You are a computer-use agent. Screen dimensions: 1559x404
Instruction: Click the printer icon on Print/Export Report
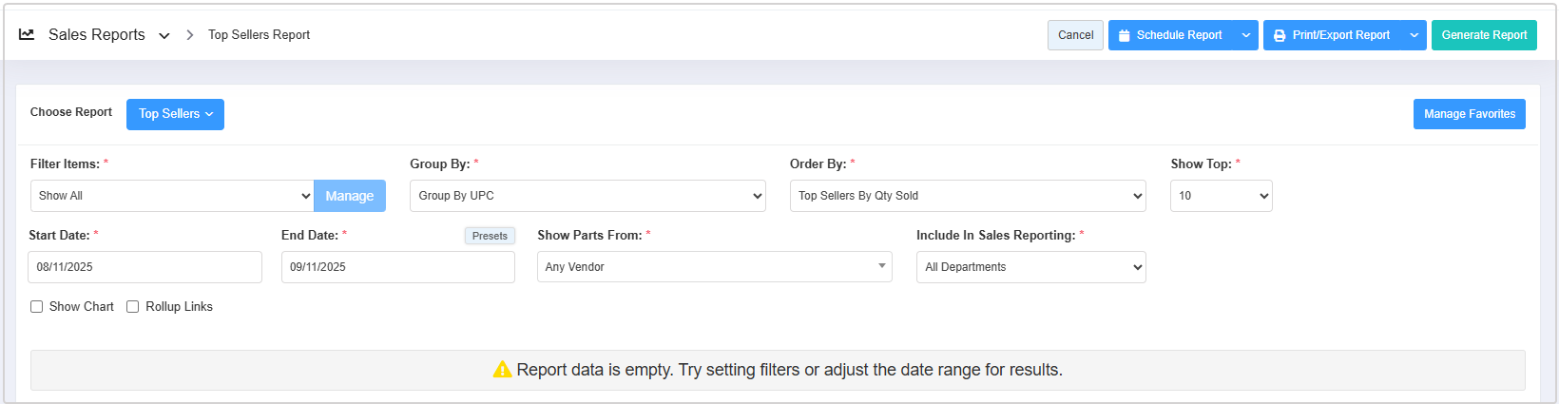(1280, 35)
